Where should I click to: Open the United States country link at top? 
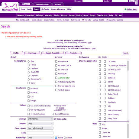tap(132, 9)
